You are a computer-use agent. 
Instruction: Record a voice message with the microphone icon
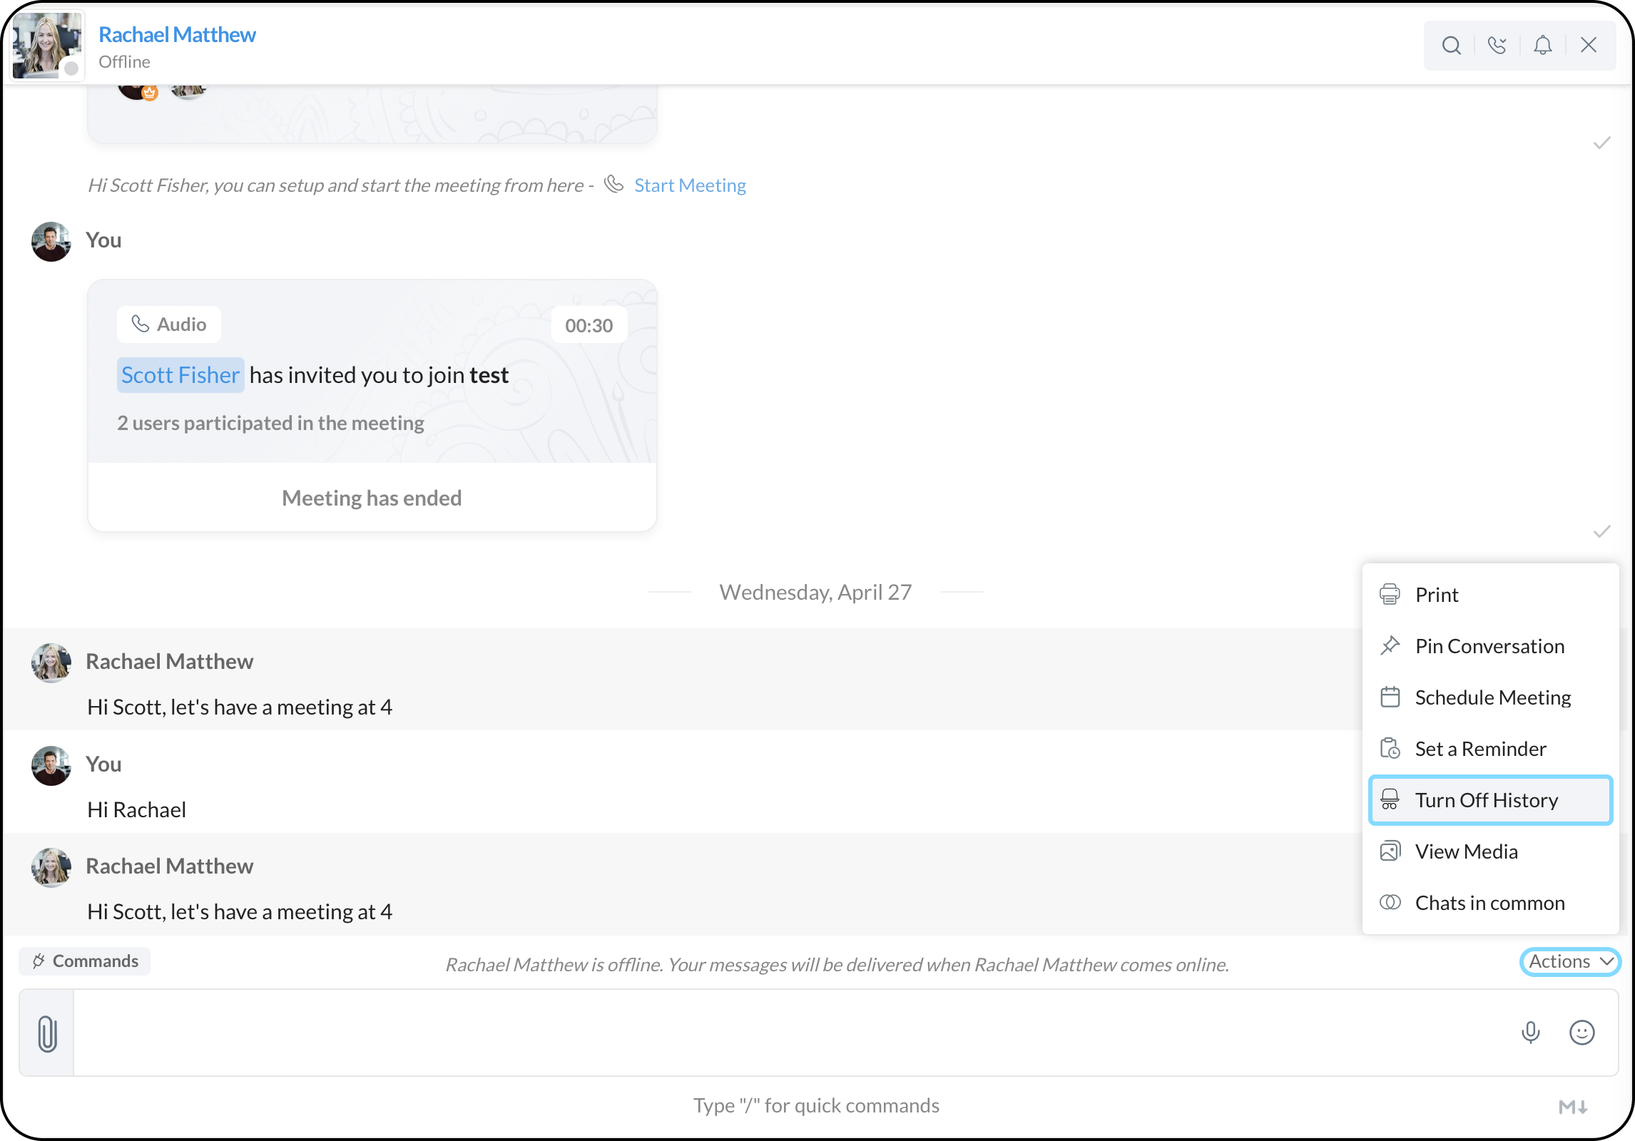click(1530, 1032)
